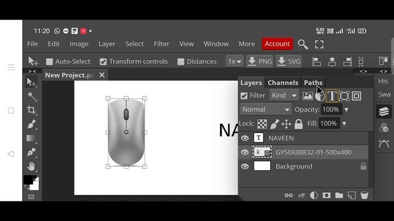
Task: Select the Pen tool
Action: point(31,152)
